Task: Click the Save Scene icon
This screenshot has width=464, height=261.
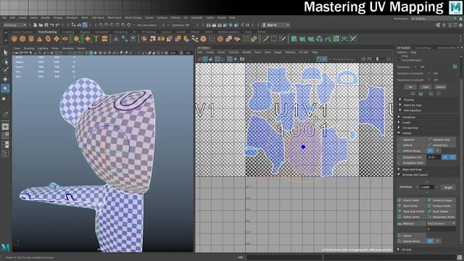Action: point(46,25)
